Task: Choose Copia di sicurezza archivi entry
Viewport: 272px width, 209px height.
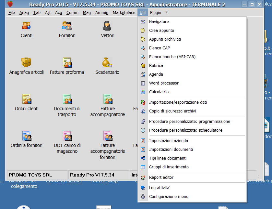Action: click(192, 111)
